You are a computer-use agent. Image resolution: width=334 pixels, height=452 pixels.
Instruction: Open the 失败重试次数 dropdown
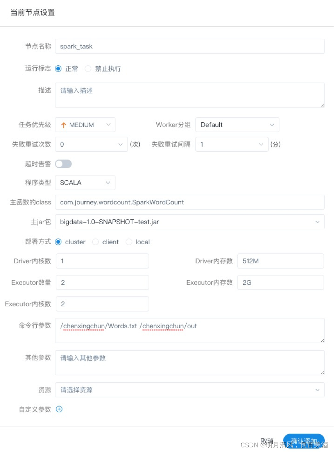(x=92, y=144)
